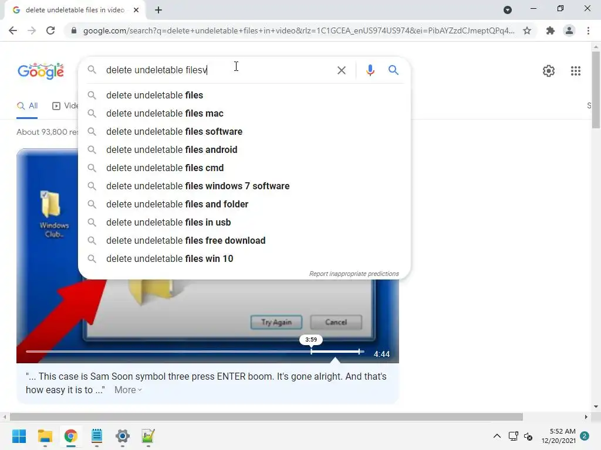This screenshot has height=450, width=601.
Task: Open the Chrome profile avatar
Action: (569, 30)
